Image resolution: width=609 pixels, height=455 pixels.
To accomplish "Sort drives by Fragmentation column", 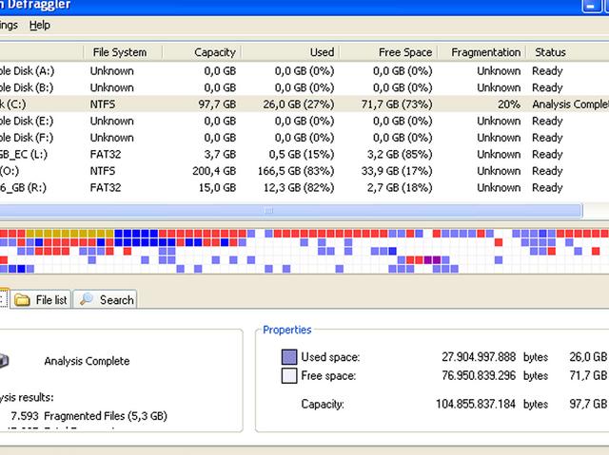I will [482, 52].
